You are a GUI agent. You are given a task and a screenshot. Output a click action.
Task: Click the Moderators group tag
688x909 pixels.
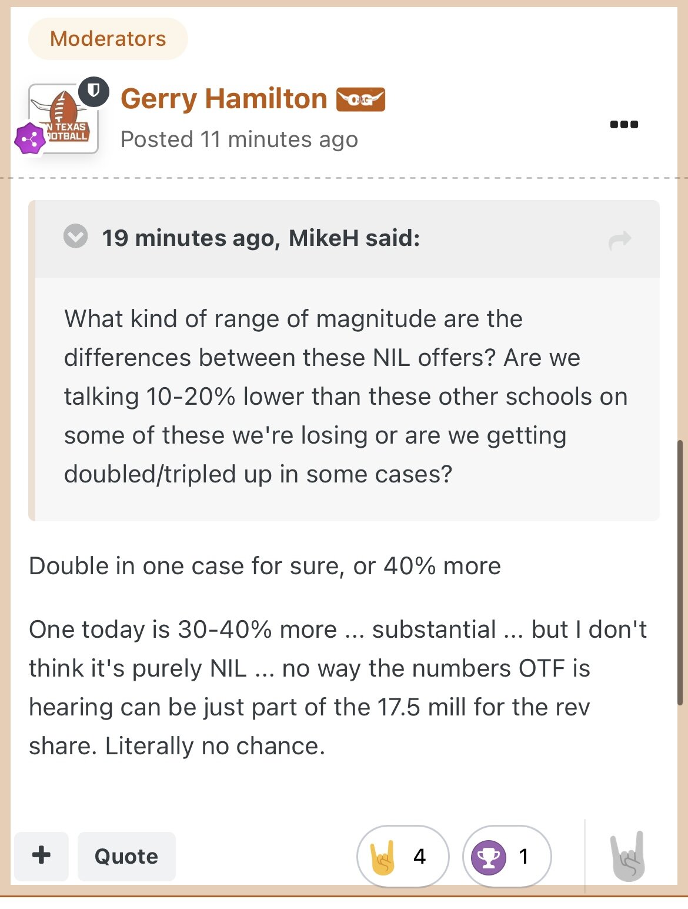click(108, 39)
